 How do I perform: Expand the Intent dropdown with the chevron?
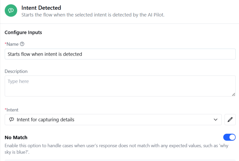point(215,120)
